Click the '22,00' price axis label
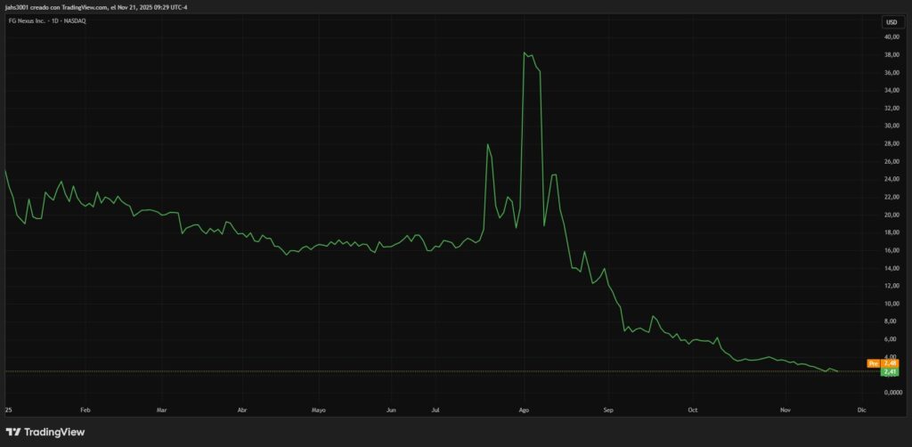This screenshot has width=912, height=447. [892, 197]
